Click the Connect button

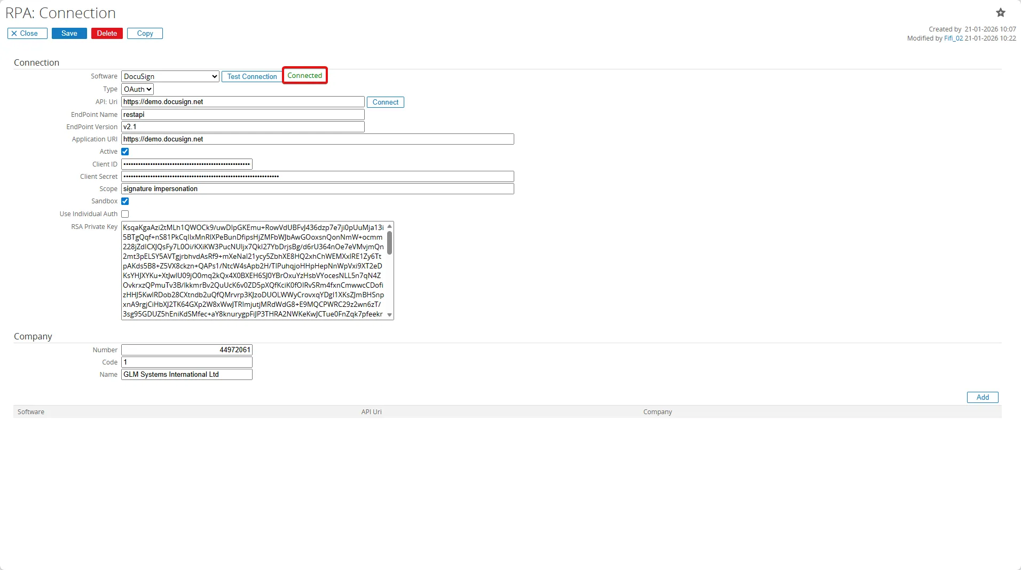[386, 102]
